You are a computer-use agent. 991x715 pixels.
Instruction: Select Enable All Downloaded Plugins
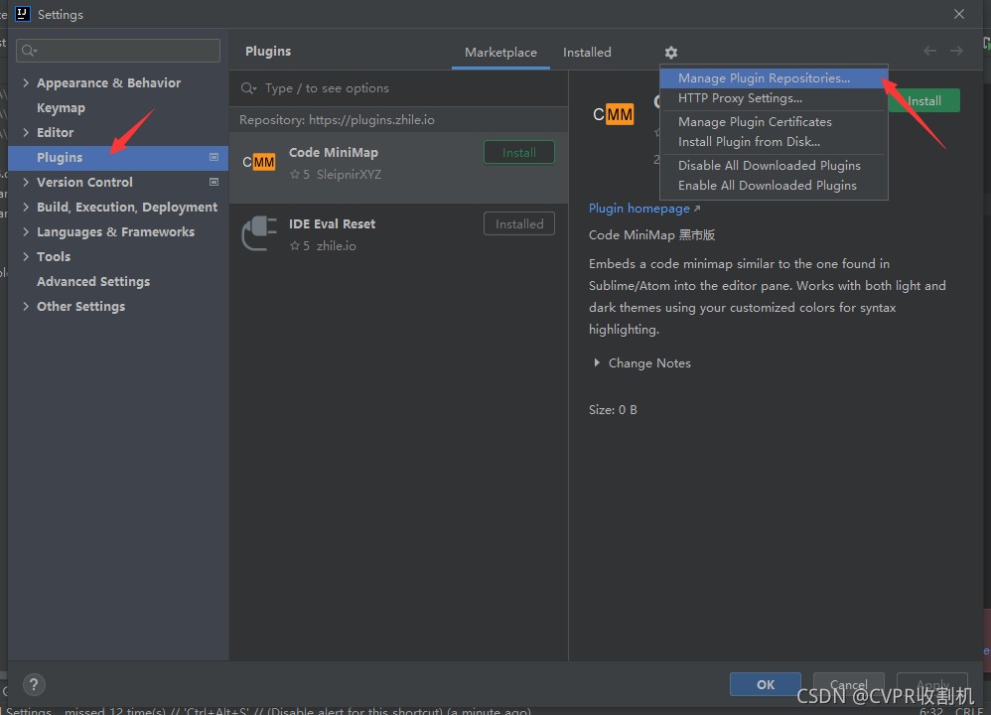(x=774, y=186)
